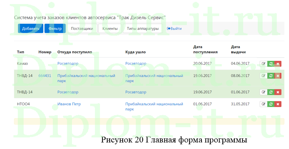The image size is (289, 149).
Task: Refresh the ТНВД-14 row numbered 664431
Action: pyautogui.click(x=271, y=76)
